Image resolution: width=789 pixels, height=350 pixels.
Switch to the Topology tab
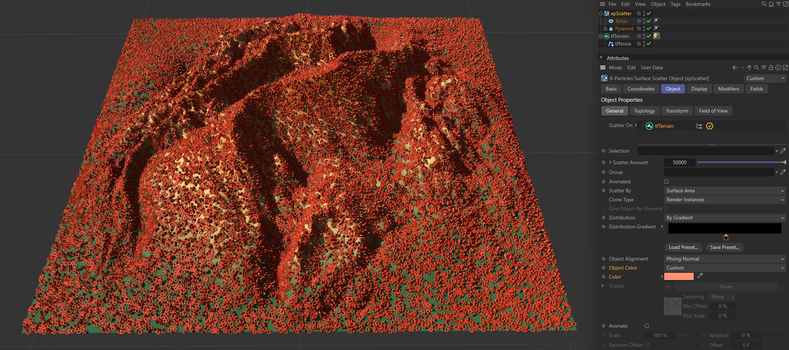644,111
